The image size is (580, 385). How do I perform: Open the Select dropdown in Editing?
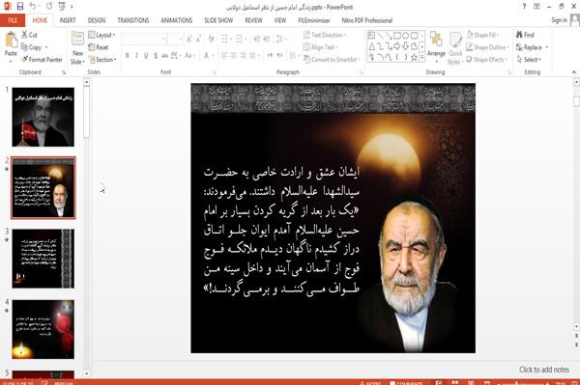point(529,60)
